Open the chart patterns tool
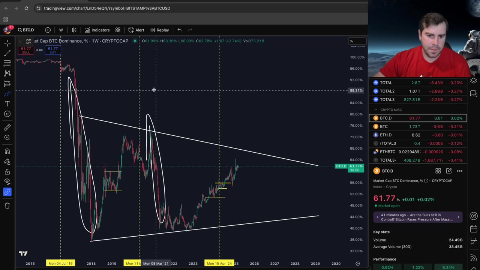Image resolution: width=480 pixels, height=270 pixels. point(7,73)
